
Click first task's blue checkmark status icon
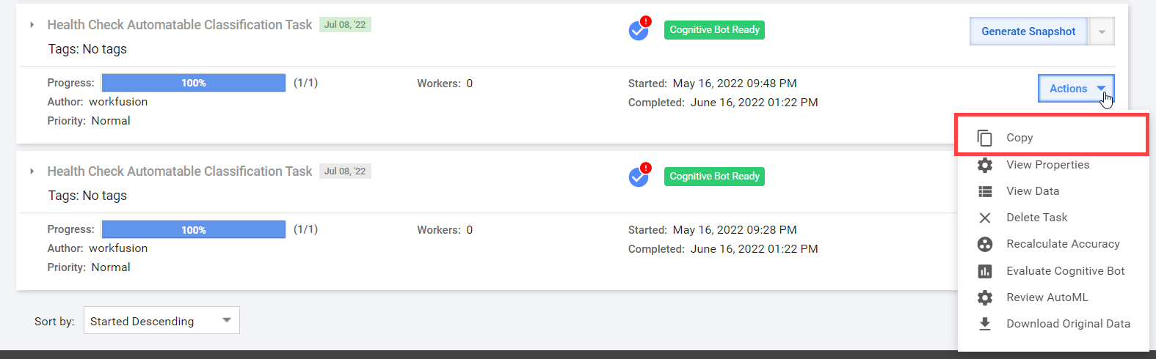639,30
